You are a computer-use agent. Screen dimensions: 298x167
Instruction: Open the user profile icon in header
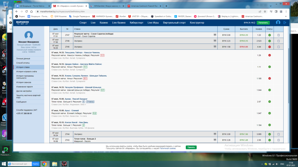point(278,23)
